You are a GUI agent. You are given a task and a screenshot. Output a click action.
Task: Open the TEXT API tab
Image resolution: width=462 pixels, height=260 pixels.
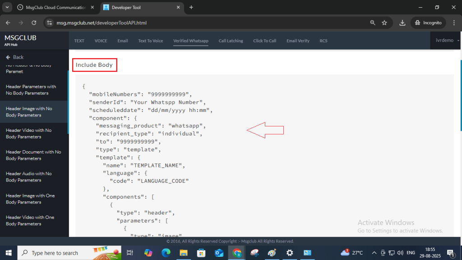click(x=79, y=41)
